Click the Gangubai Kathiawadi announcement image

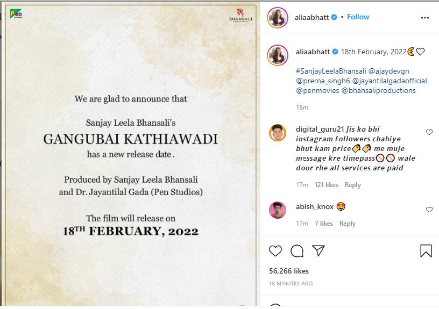click(130, 154)
